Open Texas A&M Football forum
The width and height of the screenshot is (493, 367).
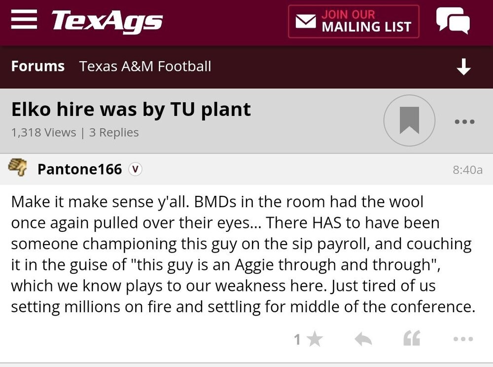tap(145, 66)
